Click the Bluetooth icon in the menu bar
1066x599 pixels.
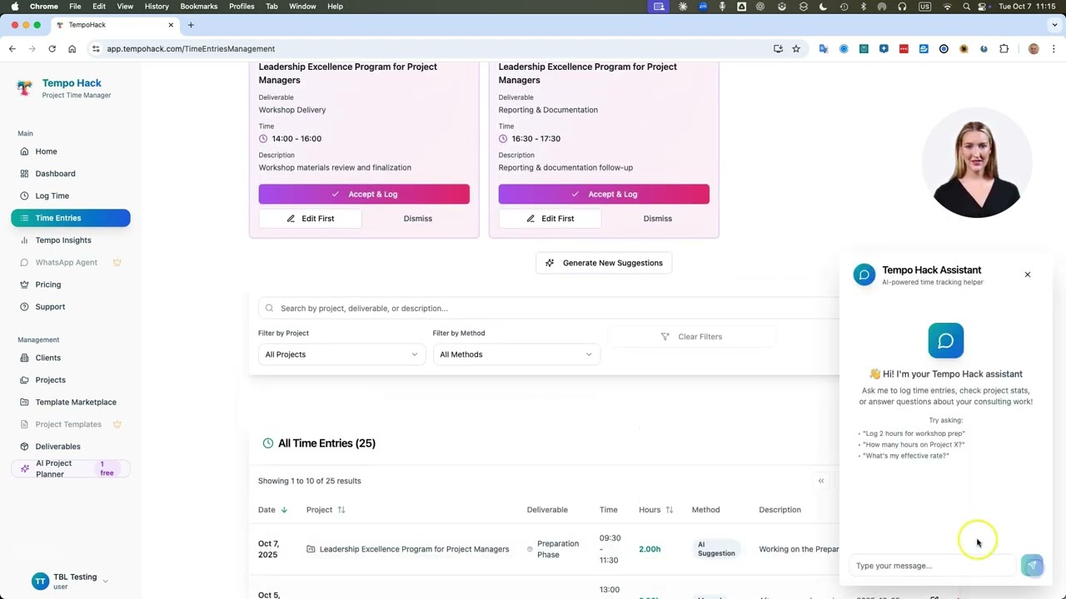(863, 7)
